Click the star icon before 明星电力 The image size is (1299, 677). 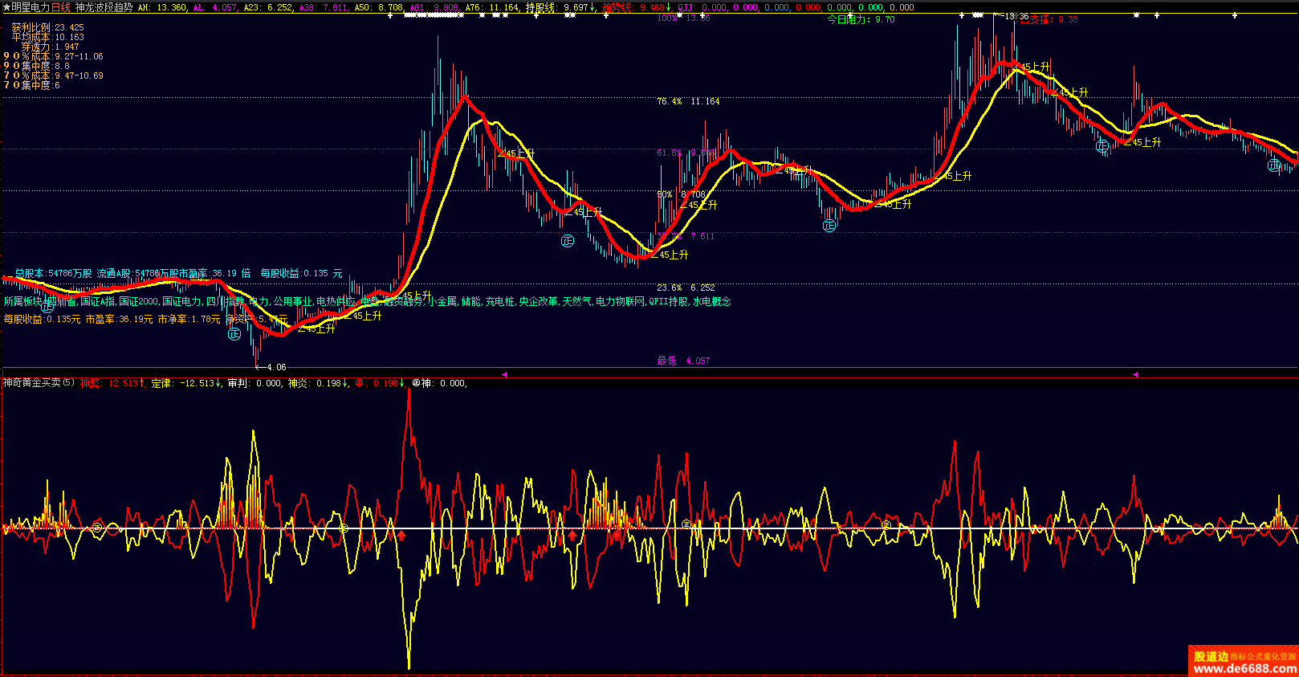6,7
